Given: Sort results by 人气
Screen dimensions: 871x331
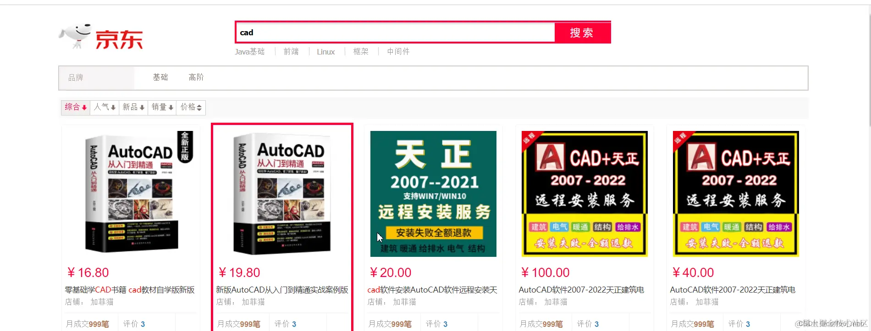Looking at the screenshot, I should (x=105, y=107).
